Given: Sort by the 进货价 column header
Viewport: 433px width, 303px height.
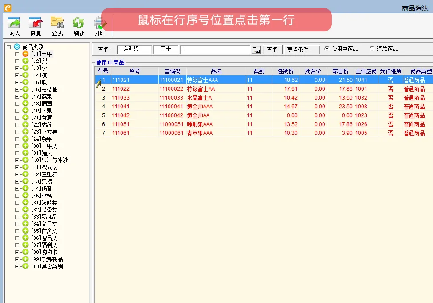Looking at the screenshot, I should (x=285, y=71).
